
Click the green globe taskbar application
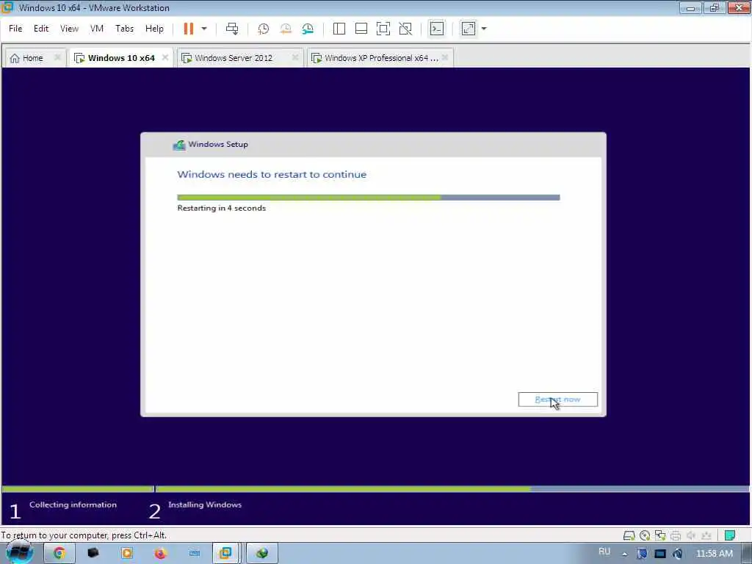point(262,554)
